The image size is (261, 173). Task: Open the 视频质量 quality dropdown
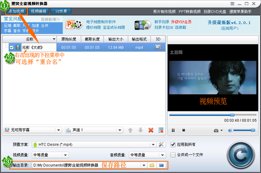[x=50, y=155]
